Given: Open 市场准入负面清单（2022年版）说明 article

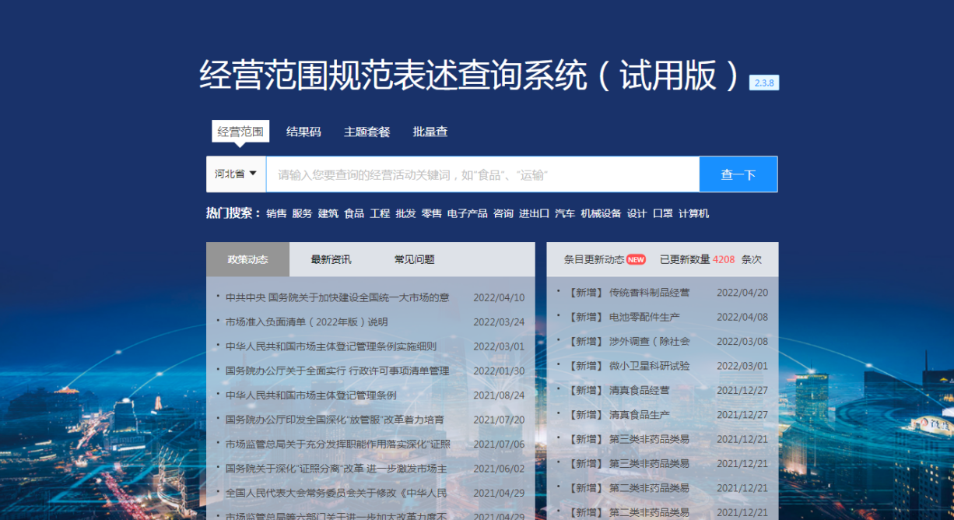Looking at the screenshot, I should (x=307, y=321).
